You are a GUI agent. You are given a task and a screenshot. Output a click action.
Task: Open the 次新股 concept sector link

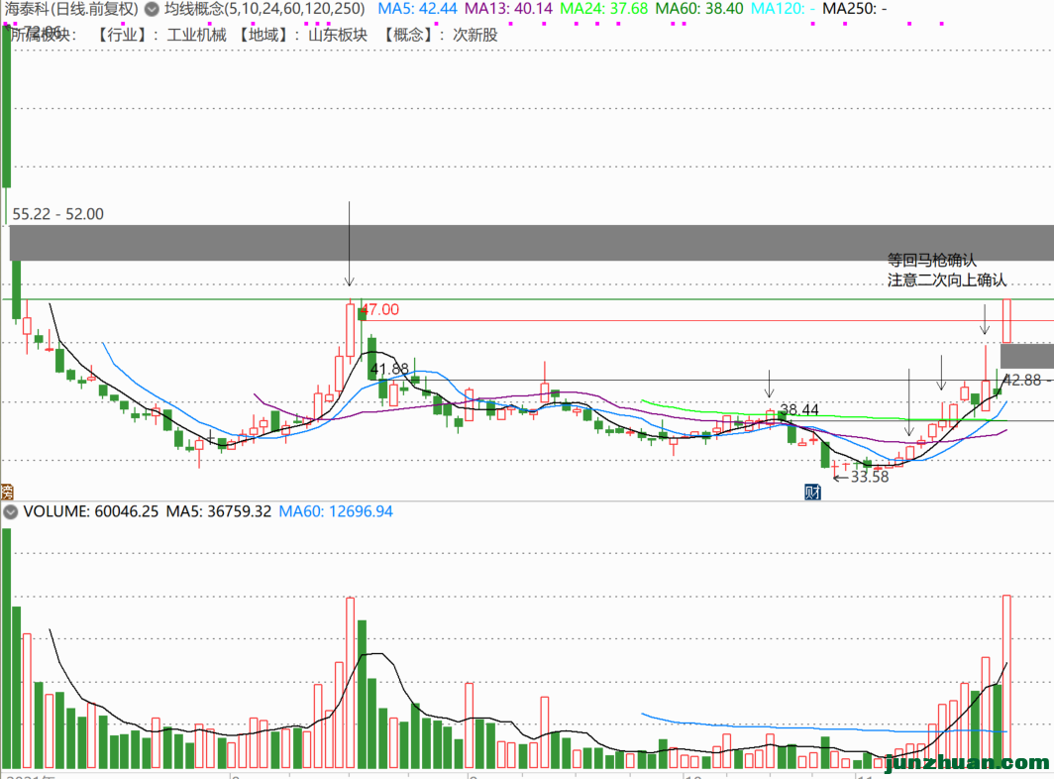click(x=475, y=35)
